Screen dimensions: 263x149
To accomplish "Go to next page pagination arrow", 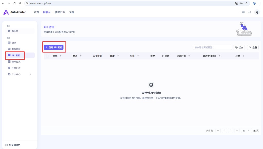I will click(231, 131).
